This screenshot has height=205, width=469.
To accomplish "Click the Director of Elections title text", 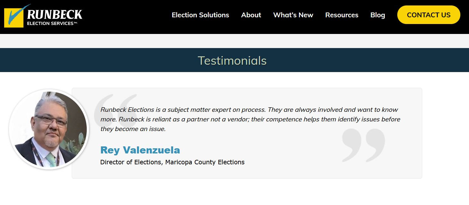I will 131,162.
